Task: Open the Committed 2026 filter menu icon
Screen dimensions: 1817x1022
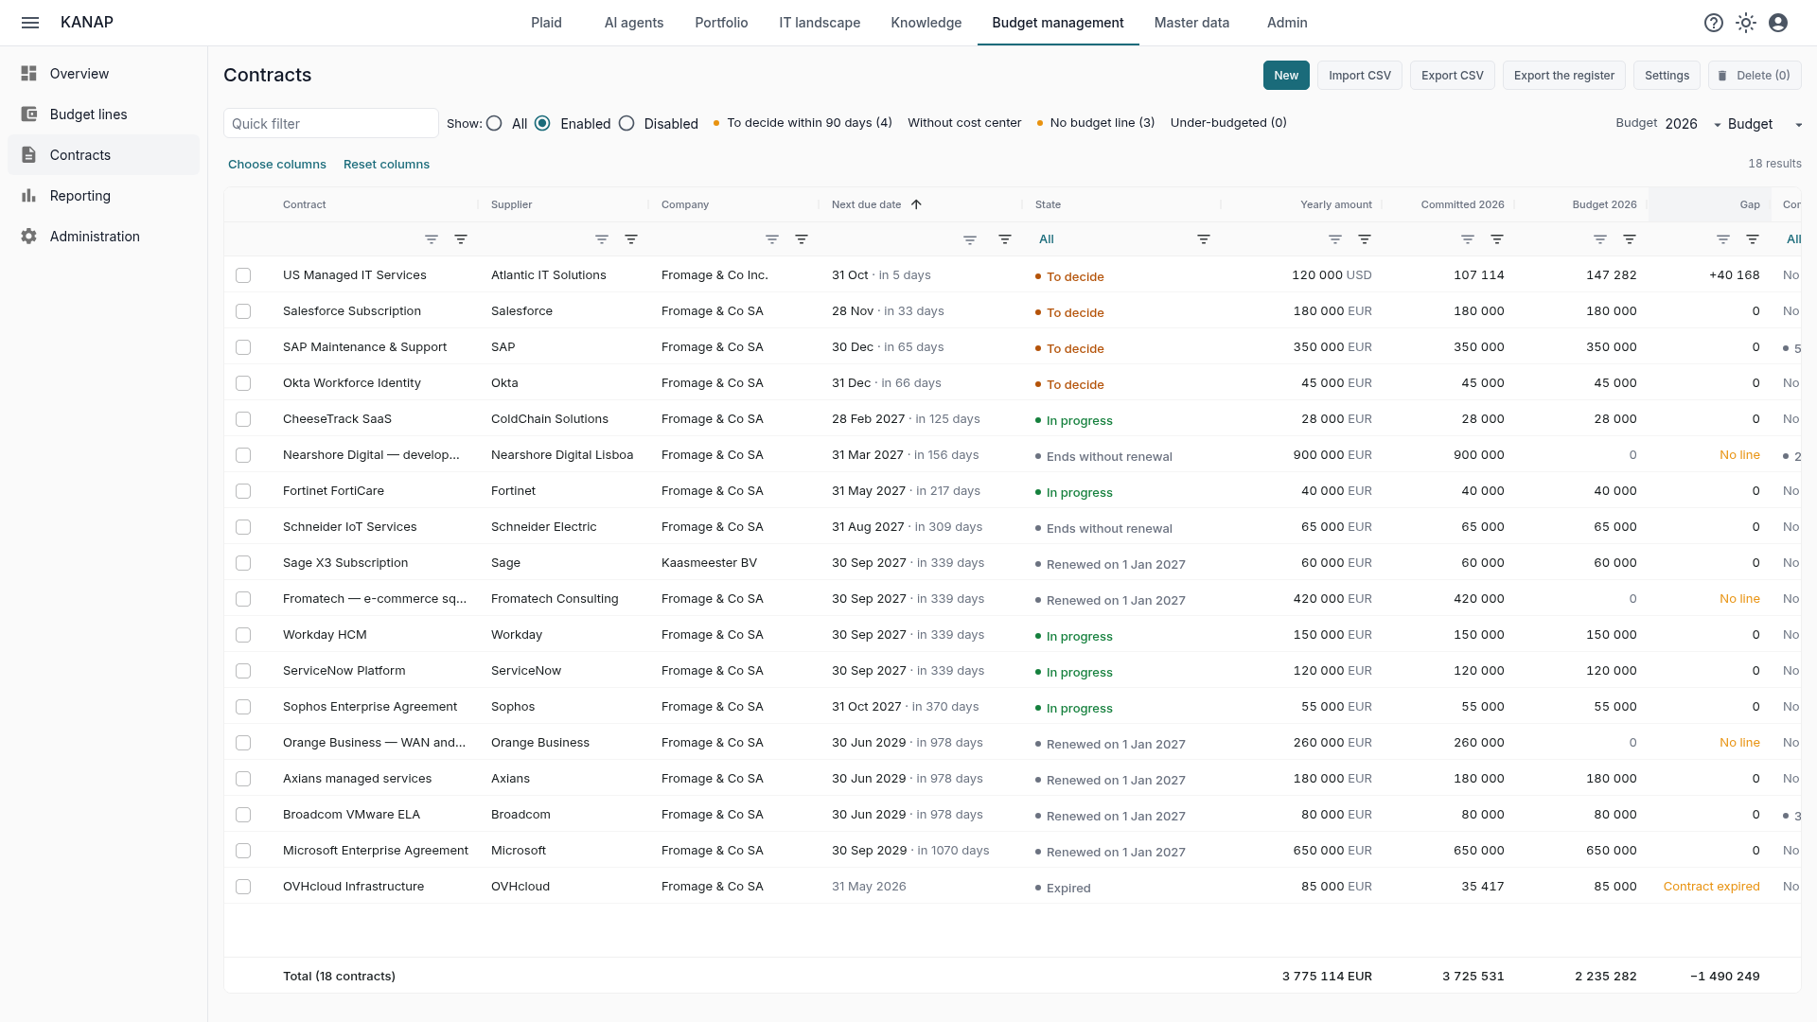Action: tap(1497, 239)
